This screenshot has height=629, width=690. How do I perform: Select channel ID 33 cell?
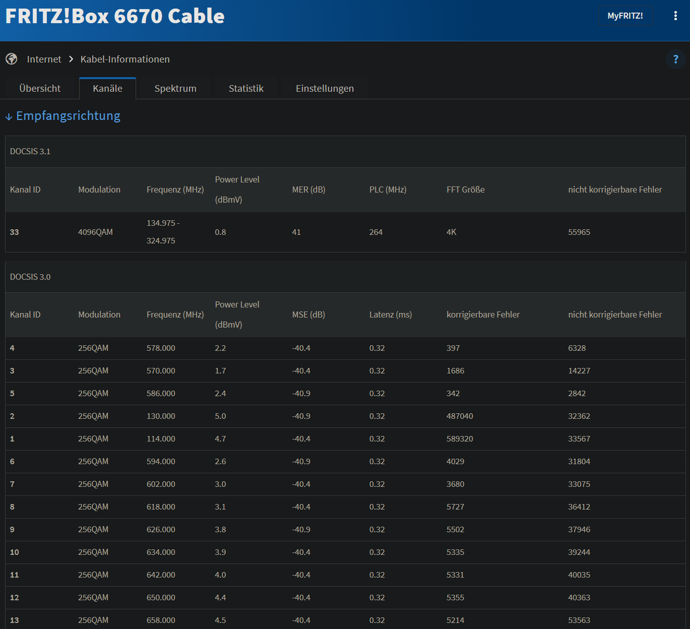(15, 232)
